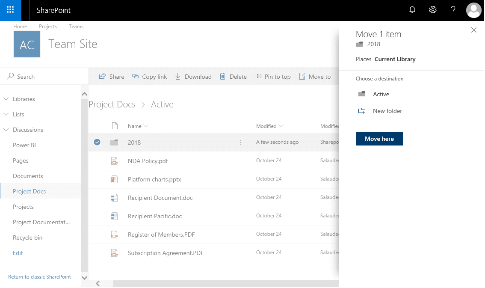Click the Help question mark icon
The width and height of the screenshot is (485, 288).
453,9
